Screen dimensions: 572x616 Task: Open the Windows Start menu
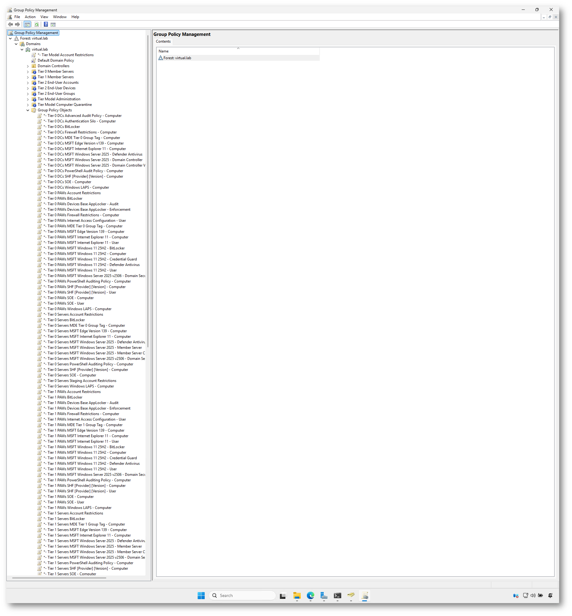tap(201, 595)
